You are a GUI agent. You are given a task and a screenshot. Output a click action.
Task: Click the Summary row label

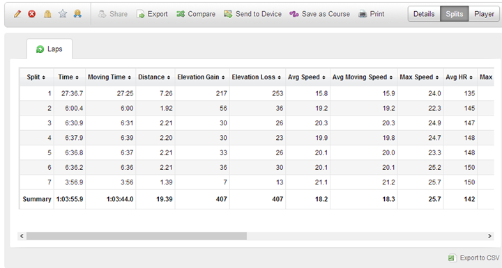pyautogui.click(x=37, y=199)
